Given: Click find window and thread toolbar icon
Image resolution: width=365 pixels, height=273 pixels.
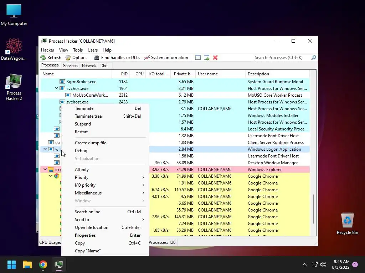Looking at the screenshot, I should [206, 58].
